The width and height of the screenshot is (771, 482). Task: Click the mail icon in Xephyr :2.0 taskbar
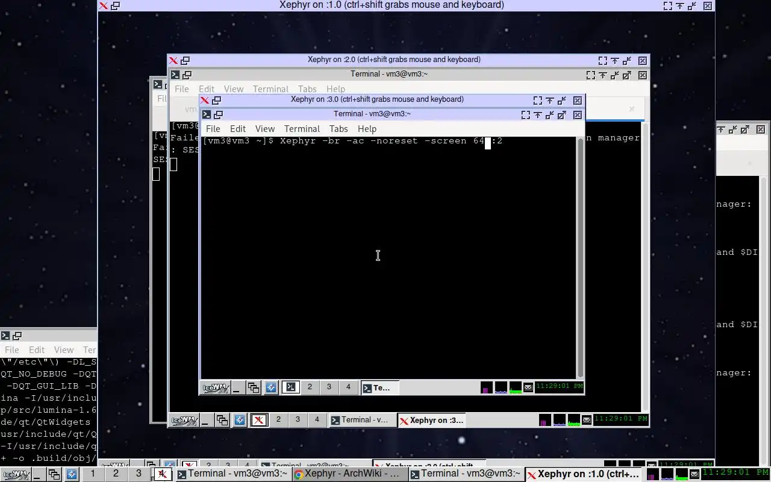click(586, 420)
